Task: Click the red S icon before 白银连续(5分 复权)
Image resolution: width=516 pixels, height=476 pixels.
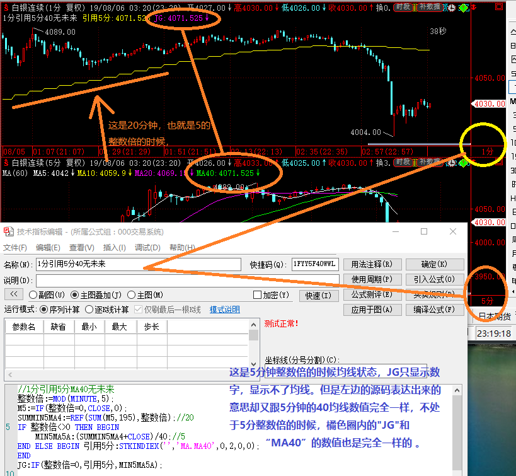Action: point(6,163)
